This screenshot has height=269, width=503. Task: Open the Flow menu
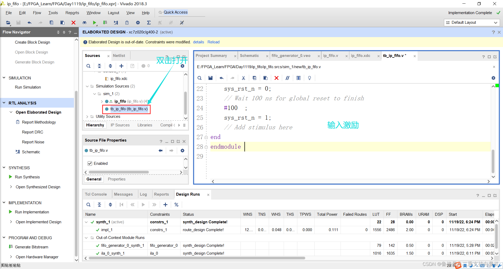point(37,13)
